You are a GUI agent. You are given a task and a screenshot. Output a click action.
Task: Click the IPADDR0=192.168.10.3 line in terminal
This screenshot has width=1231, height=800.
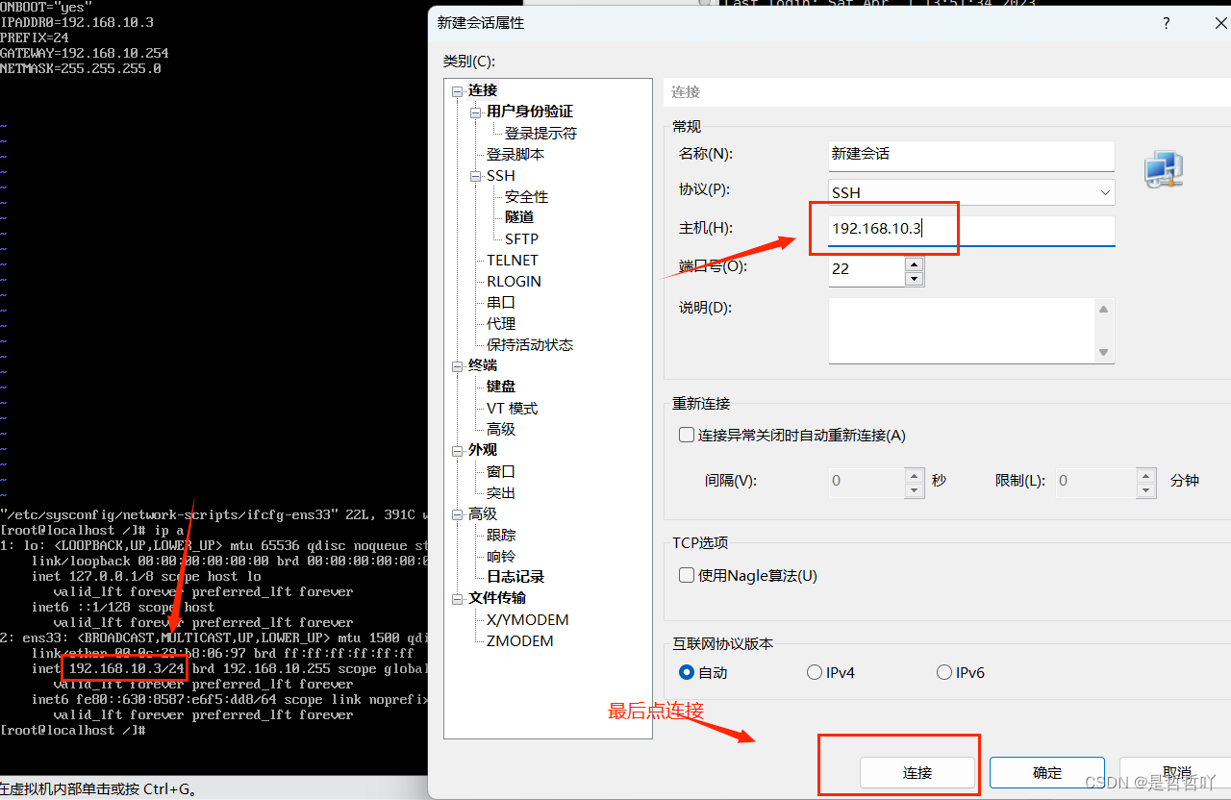77,22
